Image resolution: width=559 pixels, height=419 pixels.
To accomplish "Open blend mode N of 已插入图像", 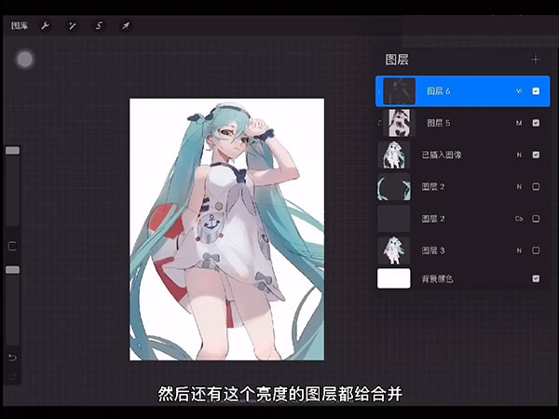I will (x=519, y=155).
